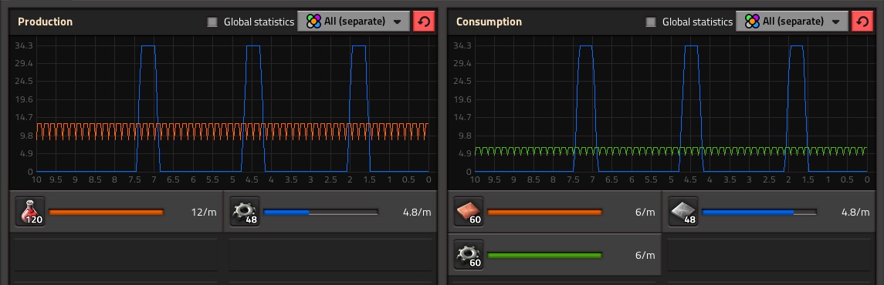Click the blue iron plate consumption bar
Viewport: 884px width, 285px height.
click(x=759, y=212)
